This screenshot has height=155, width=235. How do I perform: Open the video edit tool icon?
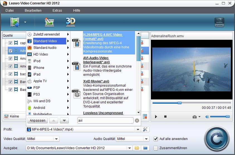pos(49,22)
